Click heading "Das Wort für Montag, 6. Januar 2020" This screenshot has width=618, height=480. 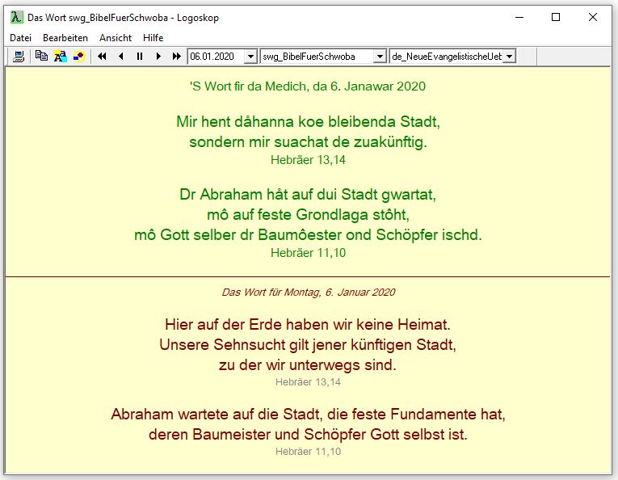click(x=309, y=292)
